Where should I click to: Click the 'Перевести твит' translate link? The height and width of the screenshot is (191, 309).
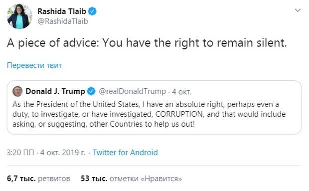click(34, 65)
